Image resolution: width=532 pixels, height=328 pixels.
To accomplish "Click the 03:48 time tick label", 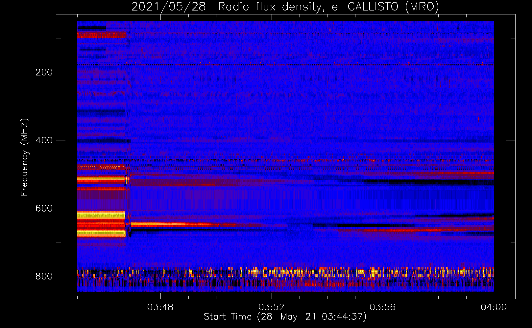I will pyautogui.click(x=160, y=307).
